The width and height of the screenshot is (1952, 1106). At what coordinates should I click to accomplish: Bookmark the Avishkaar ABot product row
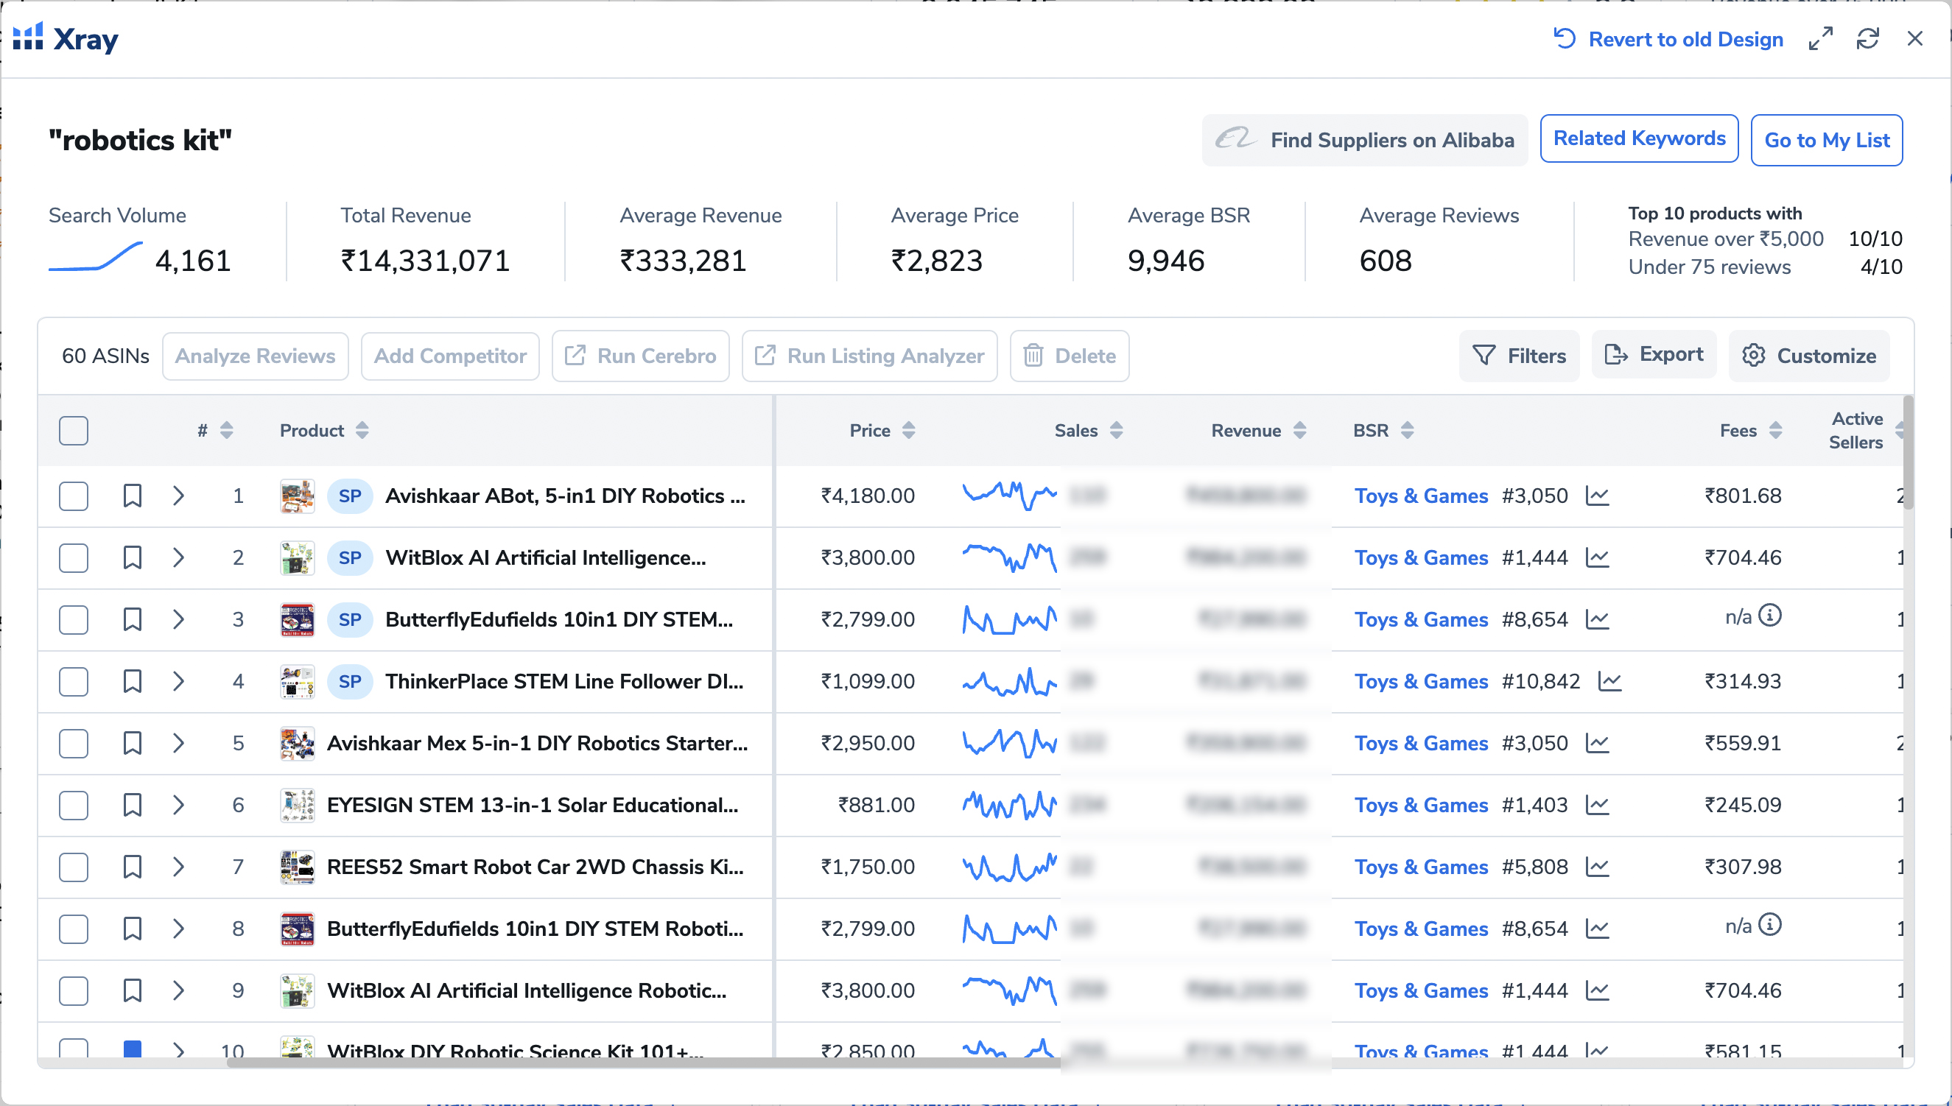(x=132, y=496)
